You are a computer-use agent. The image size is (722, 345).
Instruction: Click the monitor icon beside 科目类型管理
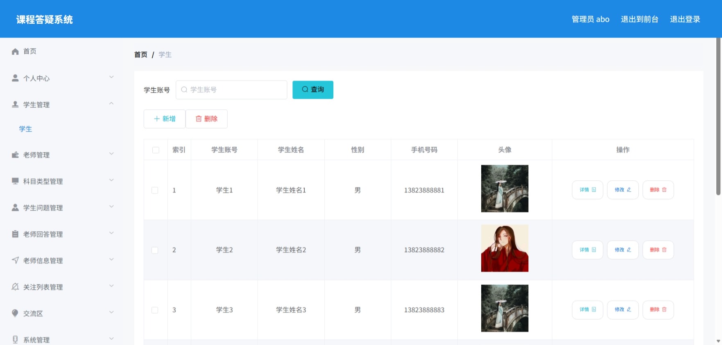[x=15, y=181]
